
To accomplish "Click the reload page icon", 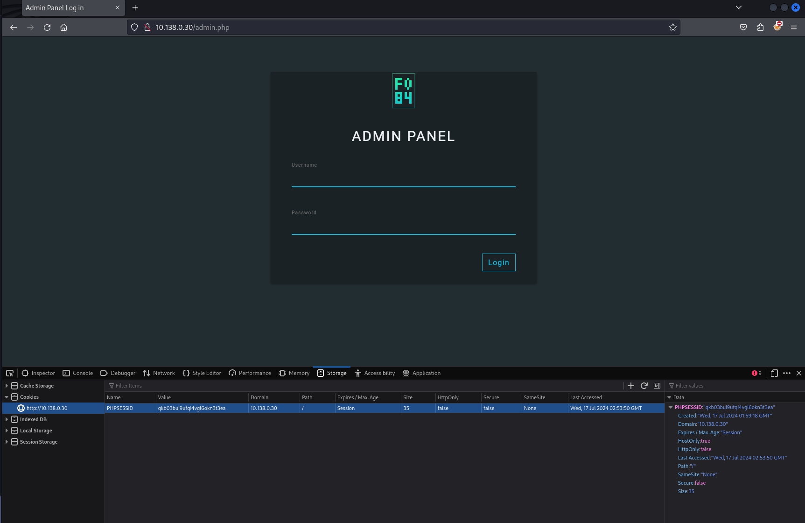I will pyautogui.click(x=47, y=28).
